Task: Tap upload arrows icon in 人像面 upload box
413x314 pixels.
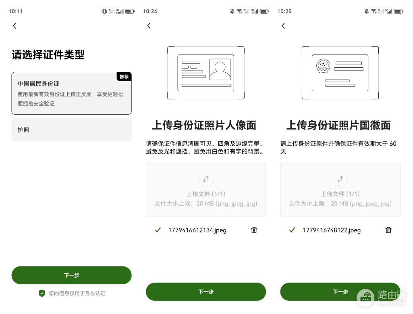Action: coord(206,179)
